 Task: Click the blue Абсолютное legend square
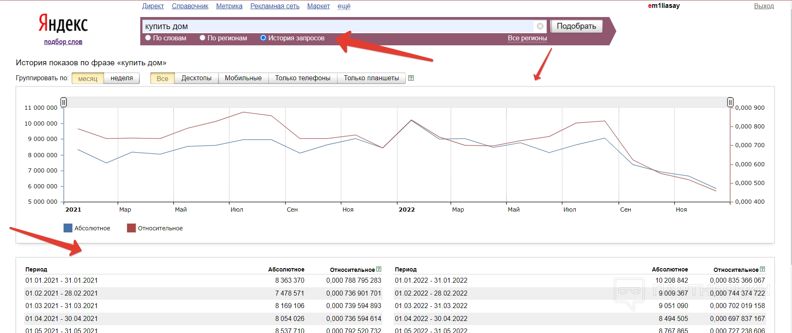click(x=68, y=228)
